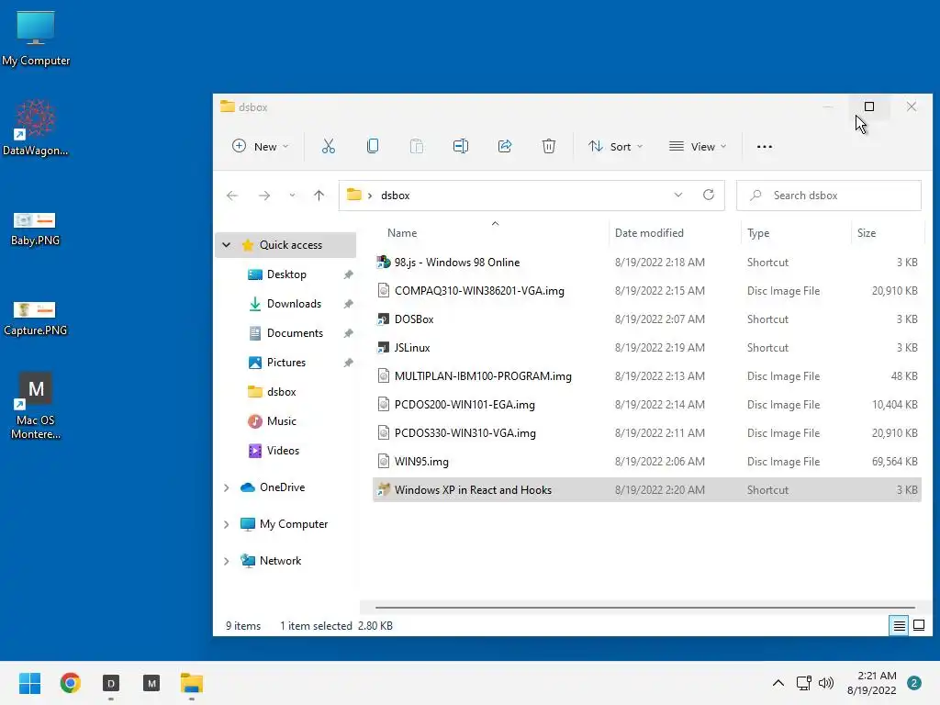
Task: Select Windows XP in React and Hooks
Action: (x=647, y=490)
